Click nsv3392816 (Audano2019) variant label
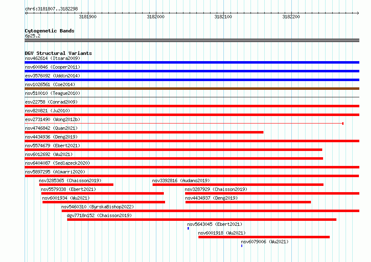 [181, 180]
